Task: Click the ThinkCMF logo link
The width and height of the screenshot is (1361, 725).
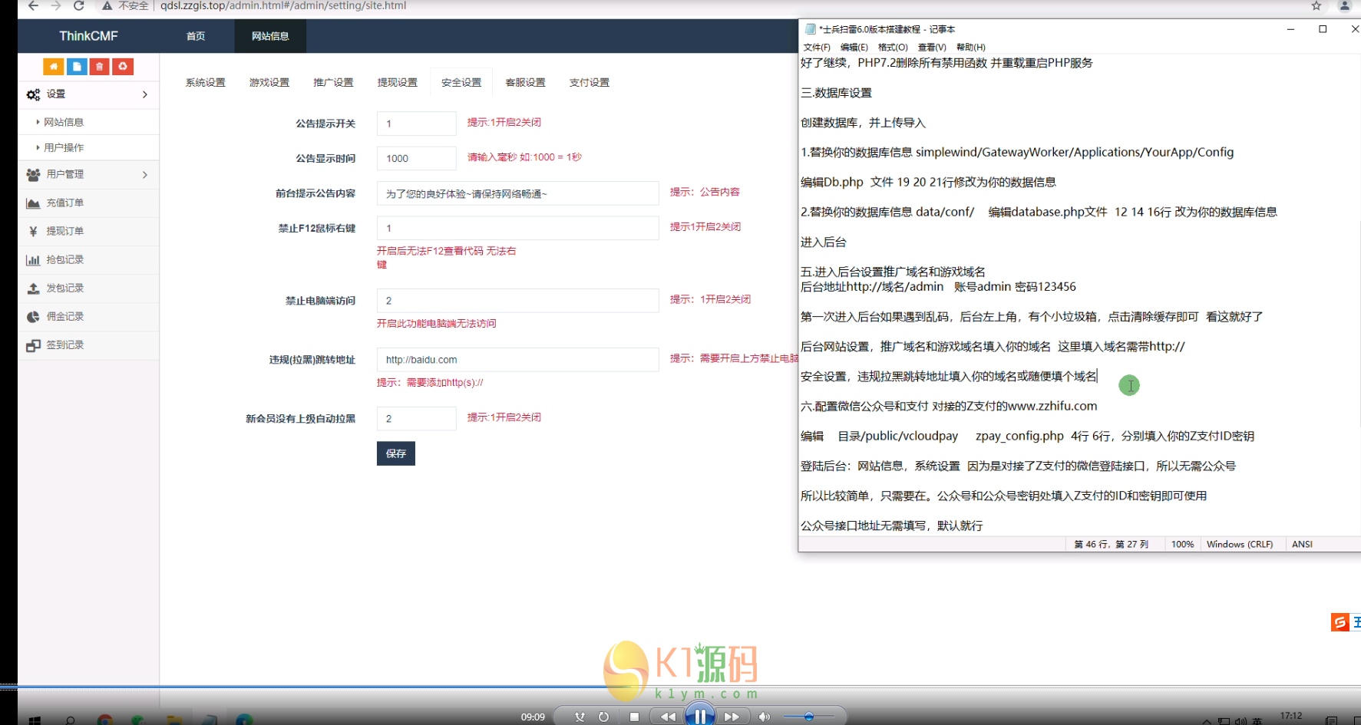Action: point(88,36)
